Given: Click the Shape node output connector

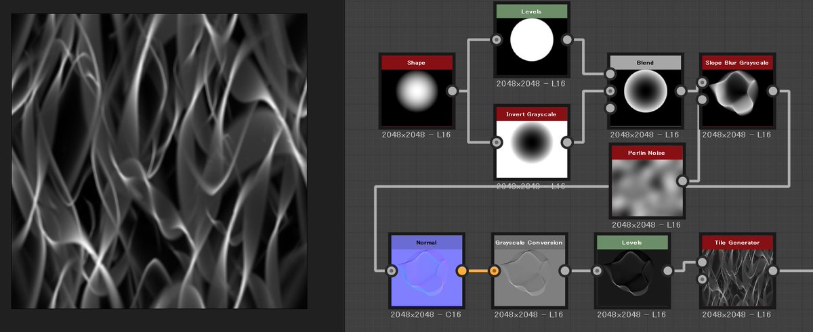Looking at the screenshot, I should 453,91.
